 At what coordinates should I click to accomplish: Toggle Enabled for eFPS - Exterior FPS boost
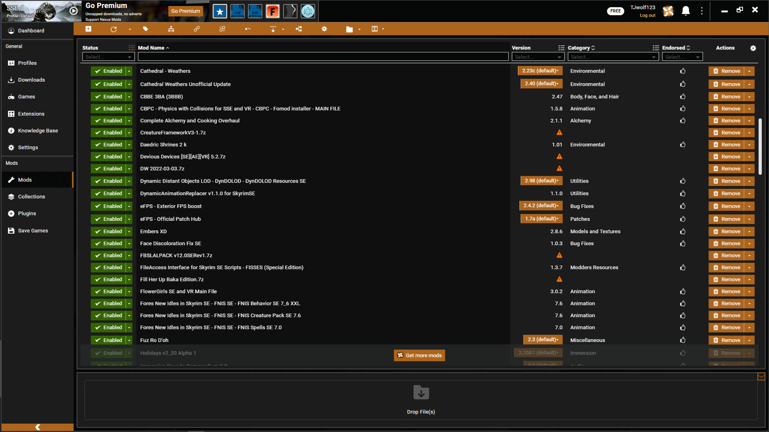point(108,206)
